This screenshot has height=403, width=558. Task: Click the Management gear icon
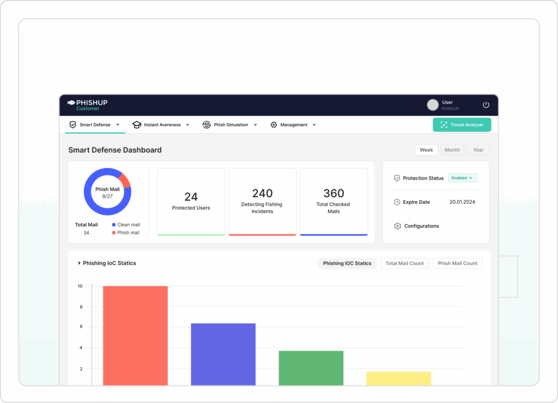pyautogui.click(x=274, y=125)
